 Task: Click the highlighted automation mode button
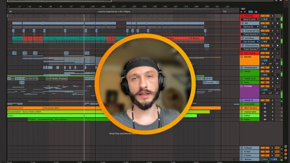coord(251,12)
